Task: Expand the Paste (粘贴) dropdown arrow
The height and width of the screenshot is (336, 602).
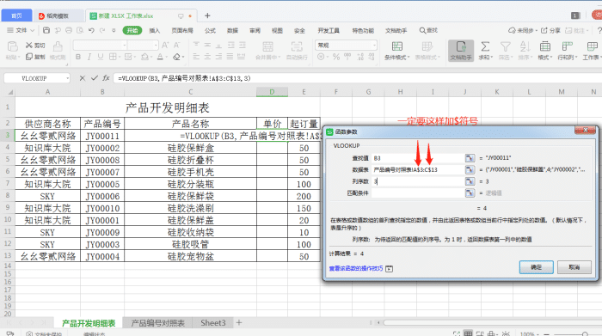Action: click(x=18, y=58)
